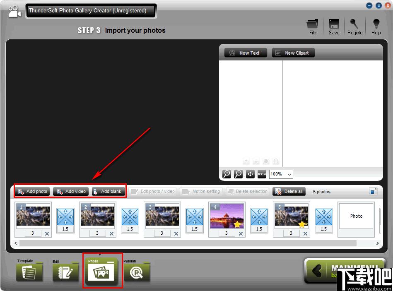Click the New Text button
393x291 pixels.
pyautogui.click(x=246, y=53)
